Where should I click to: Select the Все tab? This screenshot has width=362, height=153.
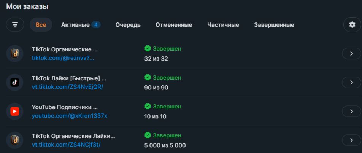(41, 25)
